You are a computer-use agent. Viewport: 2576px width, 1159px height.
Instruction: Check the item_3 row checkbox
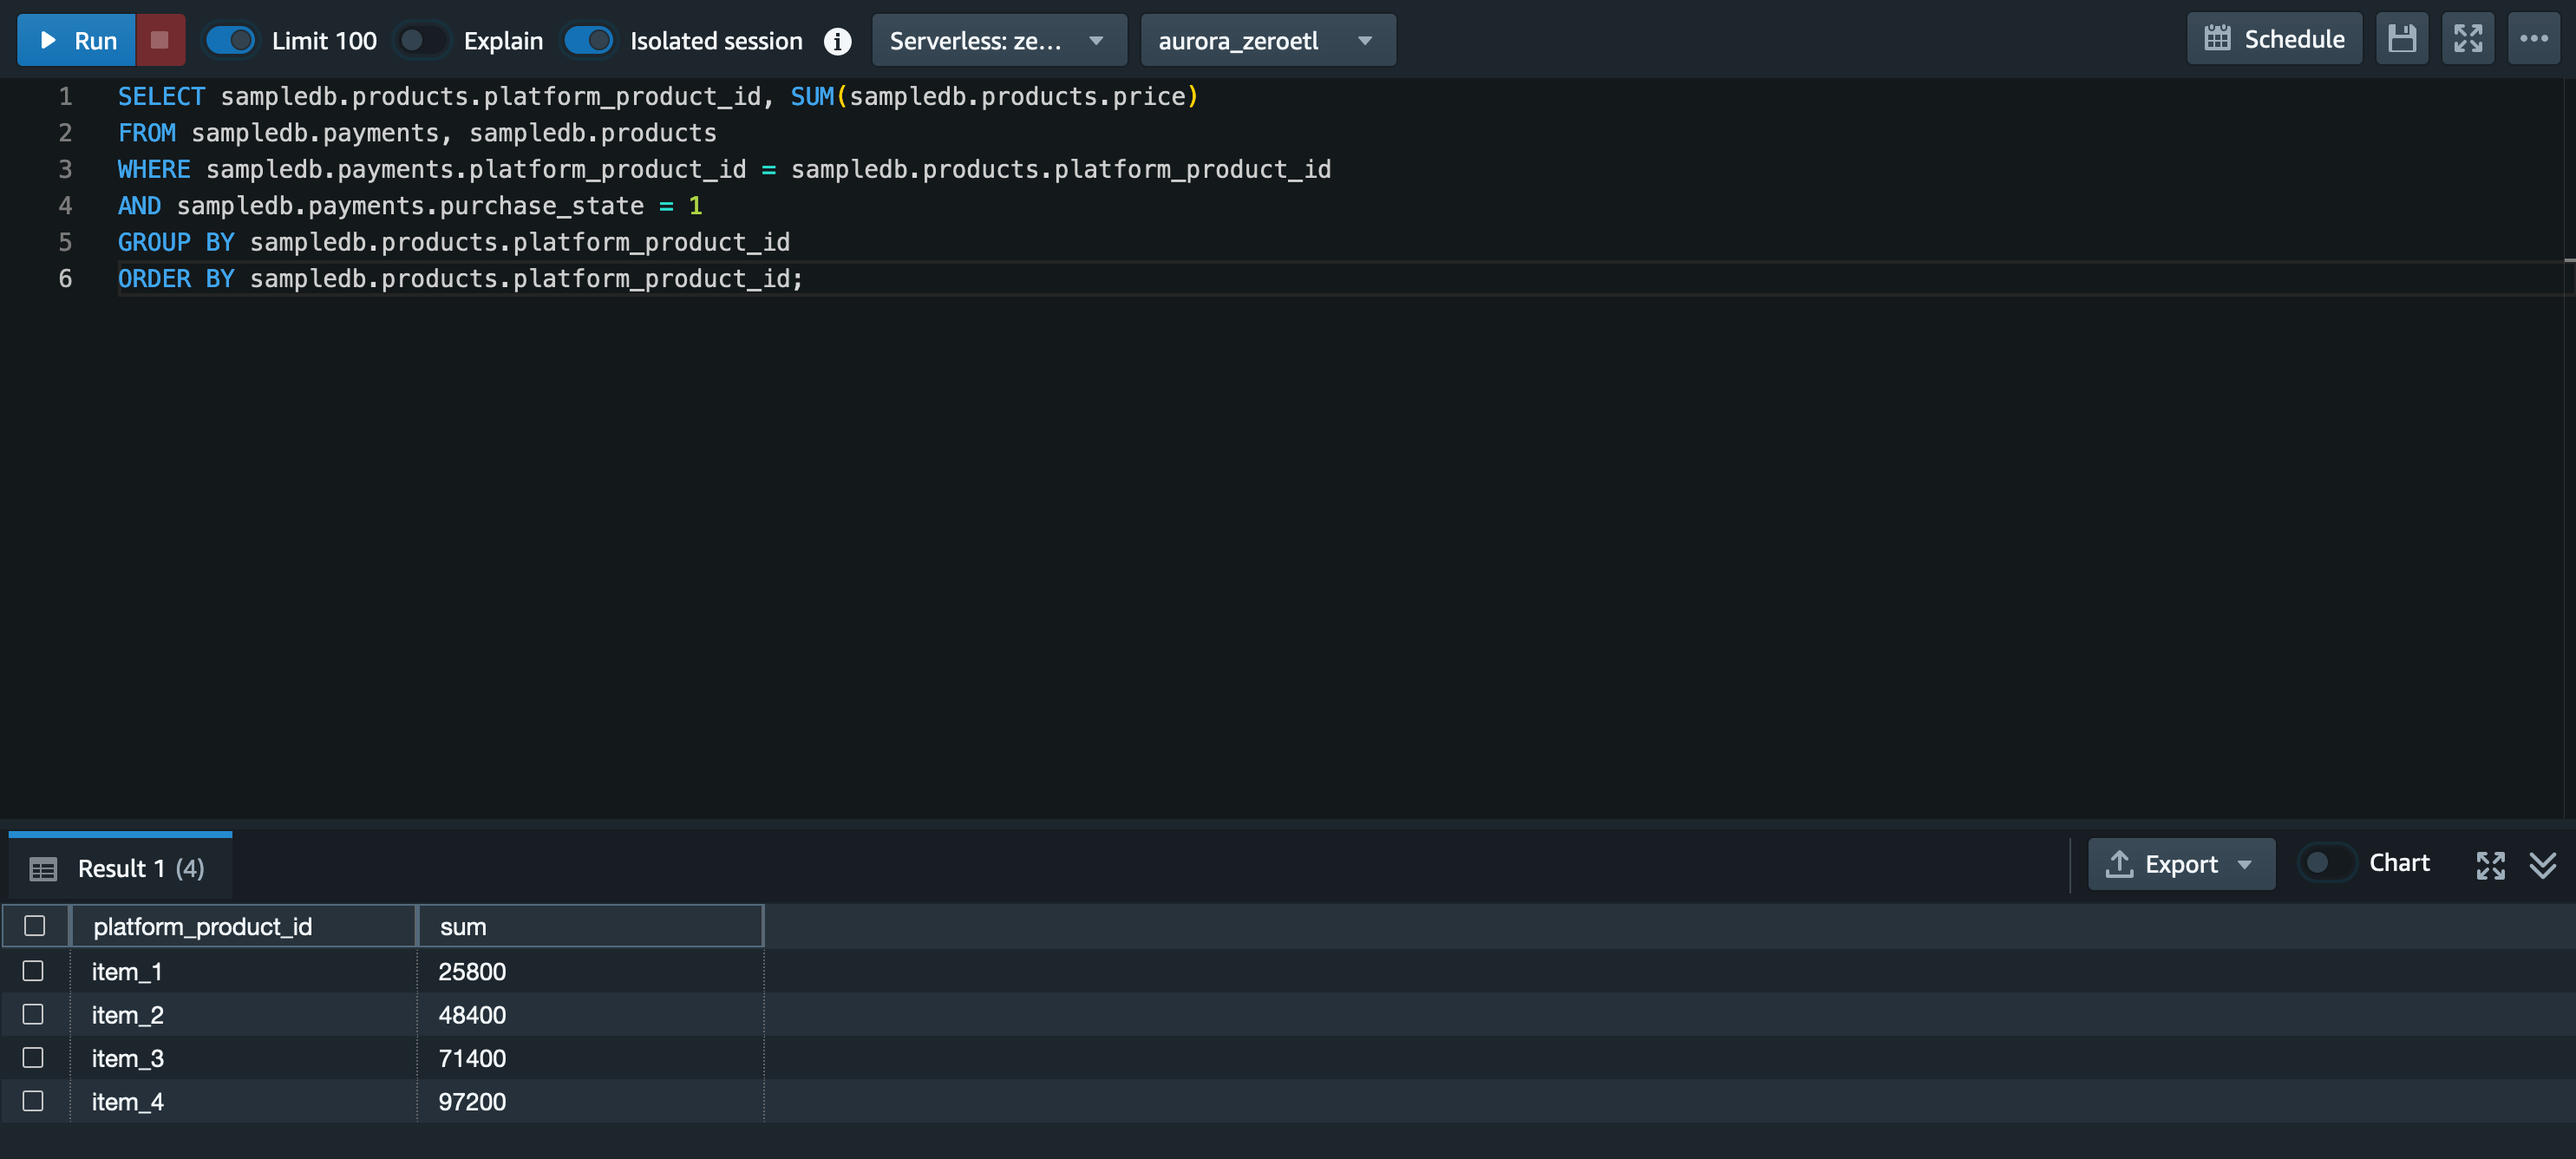33,1057
